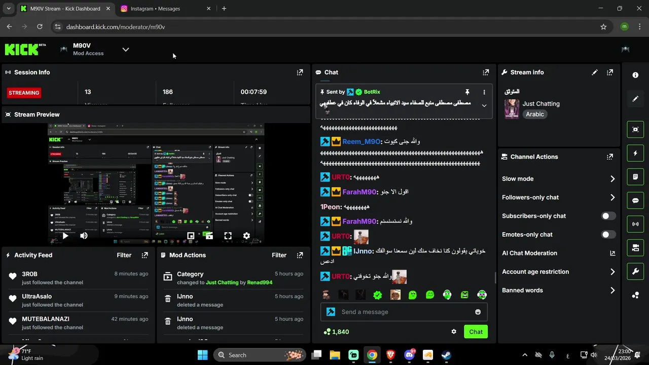The image size is (649, 365).
Task: Open the info icon in right sidebar
Action: (x=635, y=75)
